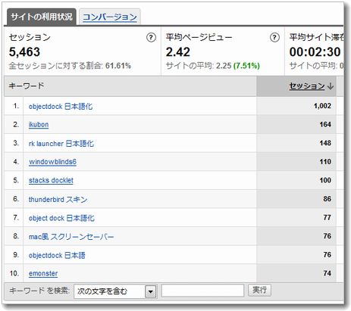Select the time on site value 00:02:30
Screen dimensions: 351x311
315,52
